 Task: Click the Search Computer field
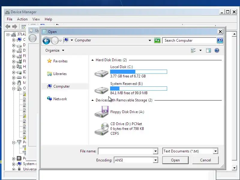point(190,40)
